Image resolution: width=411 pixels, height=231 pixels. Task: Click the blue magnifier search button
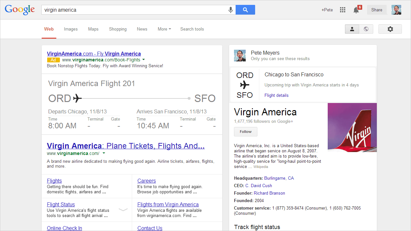[x=245, y=10]
